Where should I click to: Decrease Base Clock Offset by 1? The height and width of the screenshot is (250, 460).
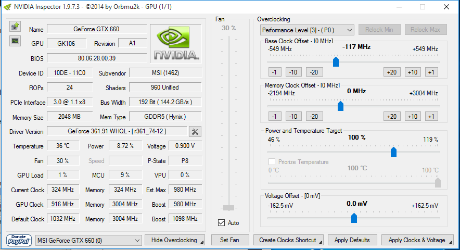coord(275,72)
